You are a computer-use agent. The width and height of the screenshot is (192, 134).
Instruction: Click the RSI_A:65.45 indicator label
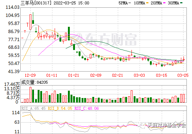[x=33, y=108]
